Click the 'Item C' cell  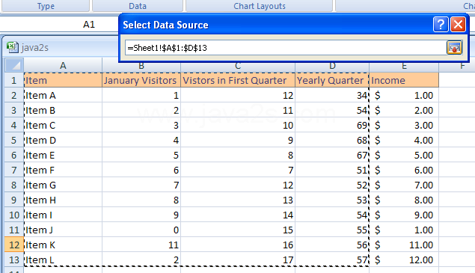coord(63,125)
